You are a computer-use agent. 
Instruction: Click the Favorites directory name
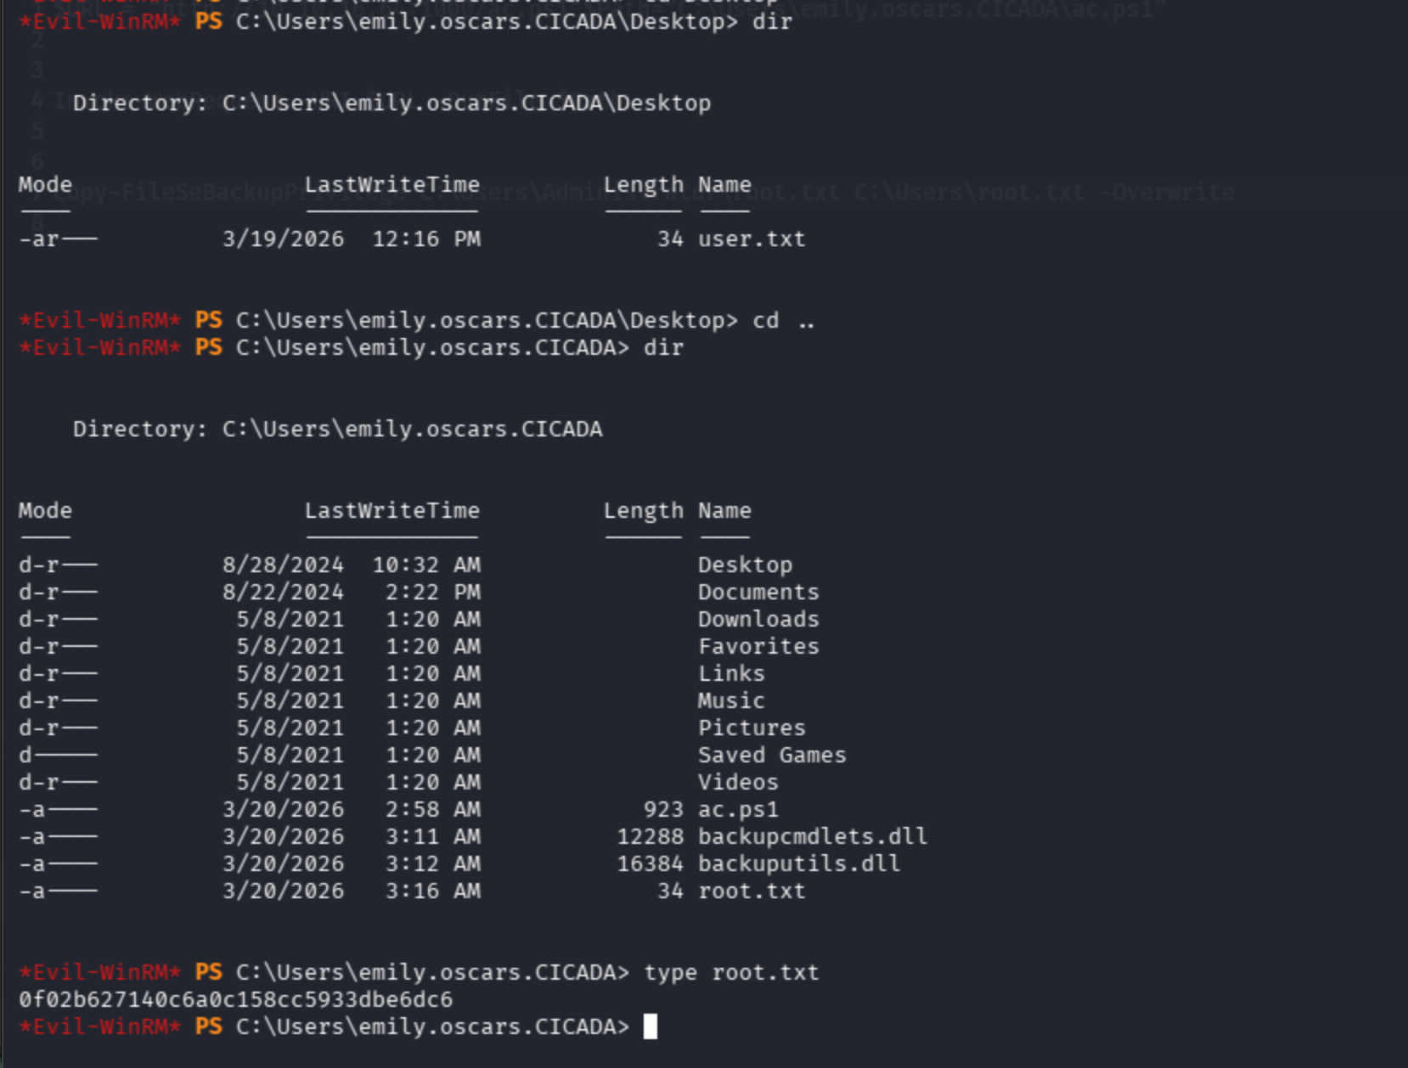pos(758,646)
